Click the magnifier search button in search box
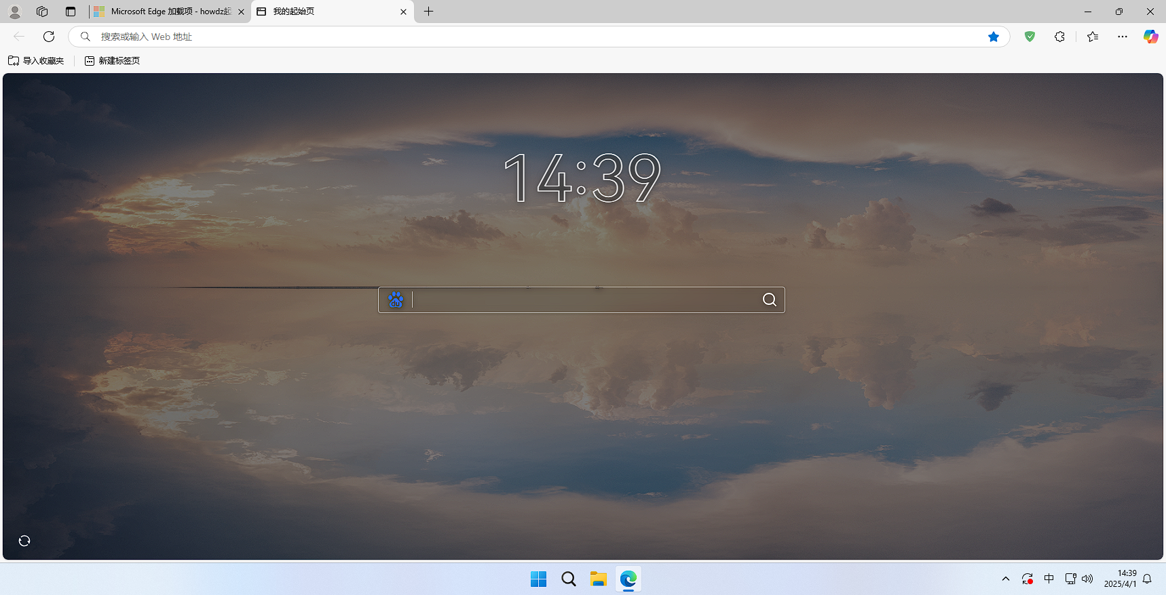 tap(769, 300)
